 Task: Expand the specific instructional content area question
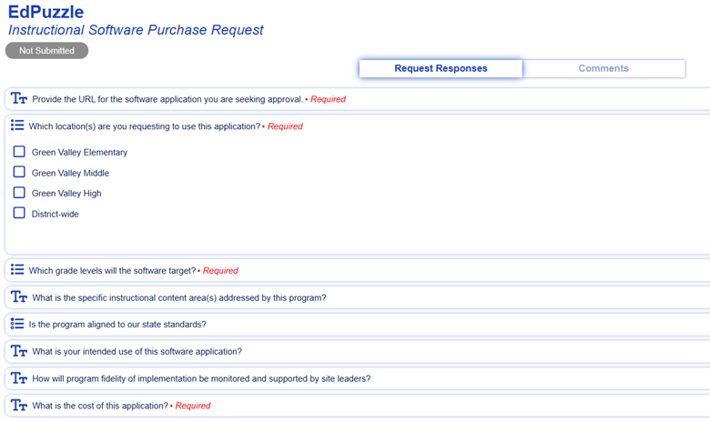(x=358, y=297)
